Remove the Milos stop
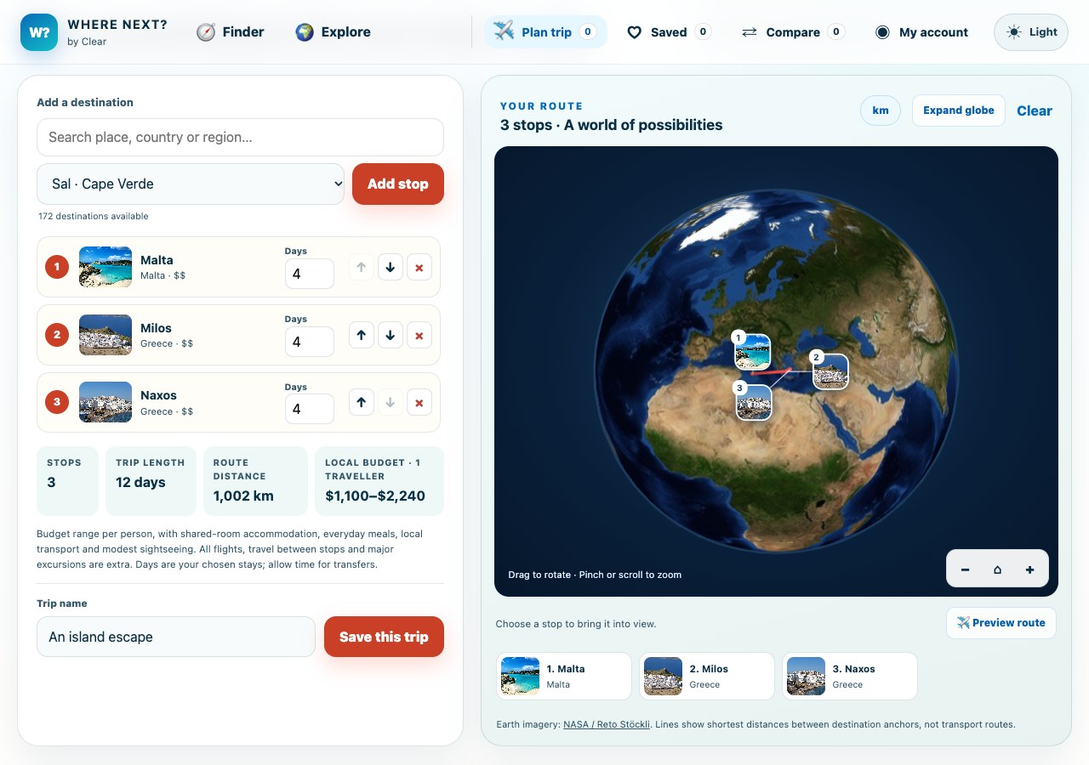Image resolution: width=1089 pixels, height=765 pixels. (419, 336)
